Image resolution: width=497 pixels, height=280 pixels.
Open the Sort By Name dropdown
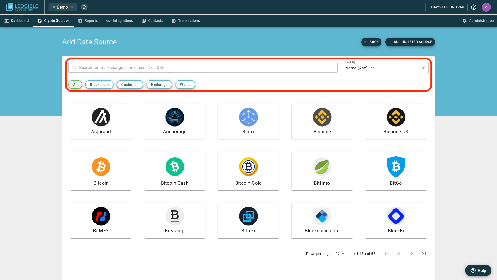[385, 68]
